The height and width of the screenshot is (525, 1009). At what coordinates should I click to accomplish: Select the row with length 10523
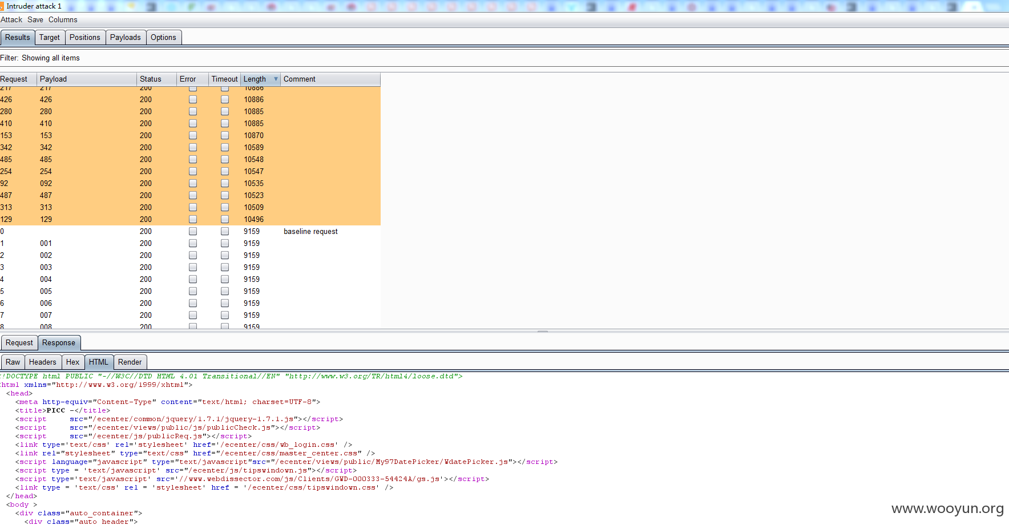click(190, 196)
